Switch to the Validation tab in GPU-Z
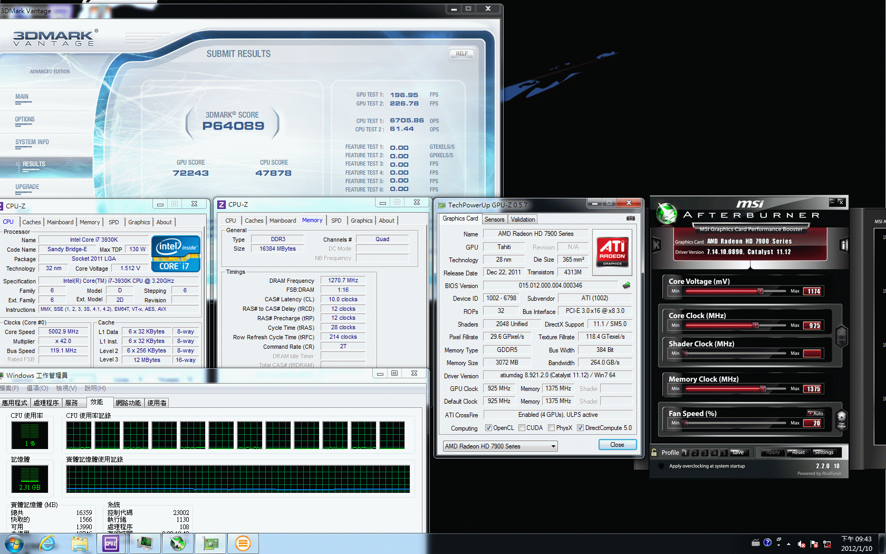 [523, 219]
